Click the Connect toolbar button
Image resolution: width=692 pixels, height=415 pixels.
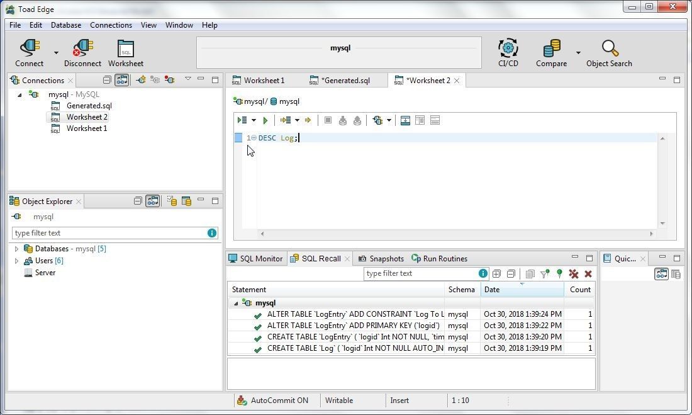tap(30, 53)
